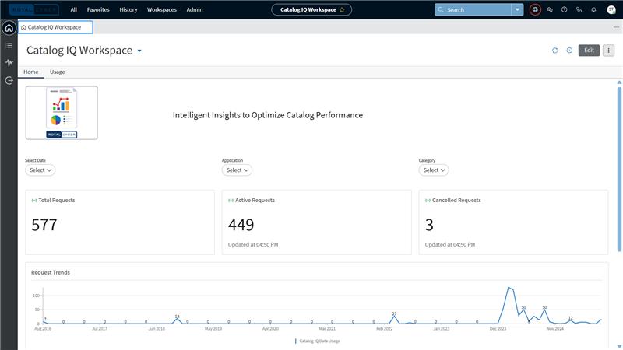
Task: Expand the search options dropdown arrow
Action: click(517, 9)
